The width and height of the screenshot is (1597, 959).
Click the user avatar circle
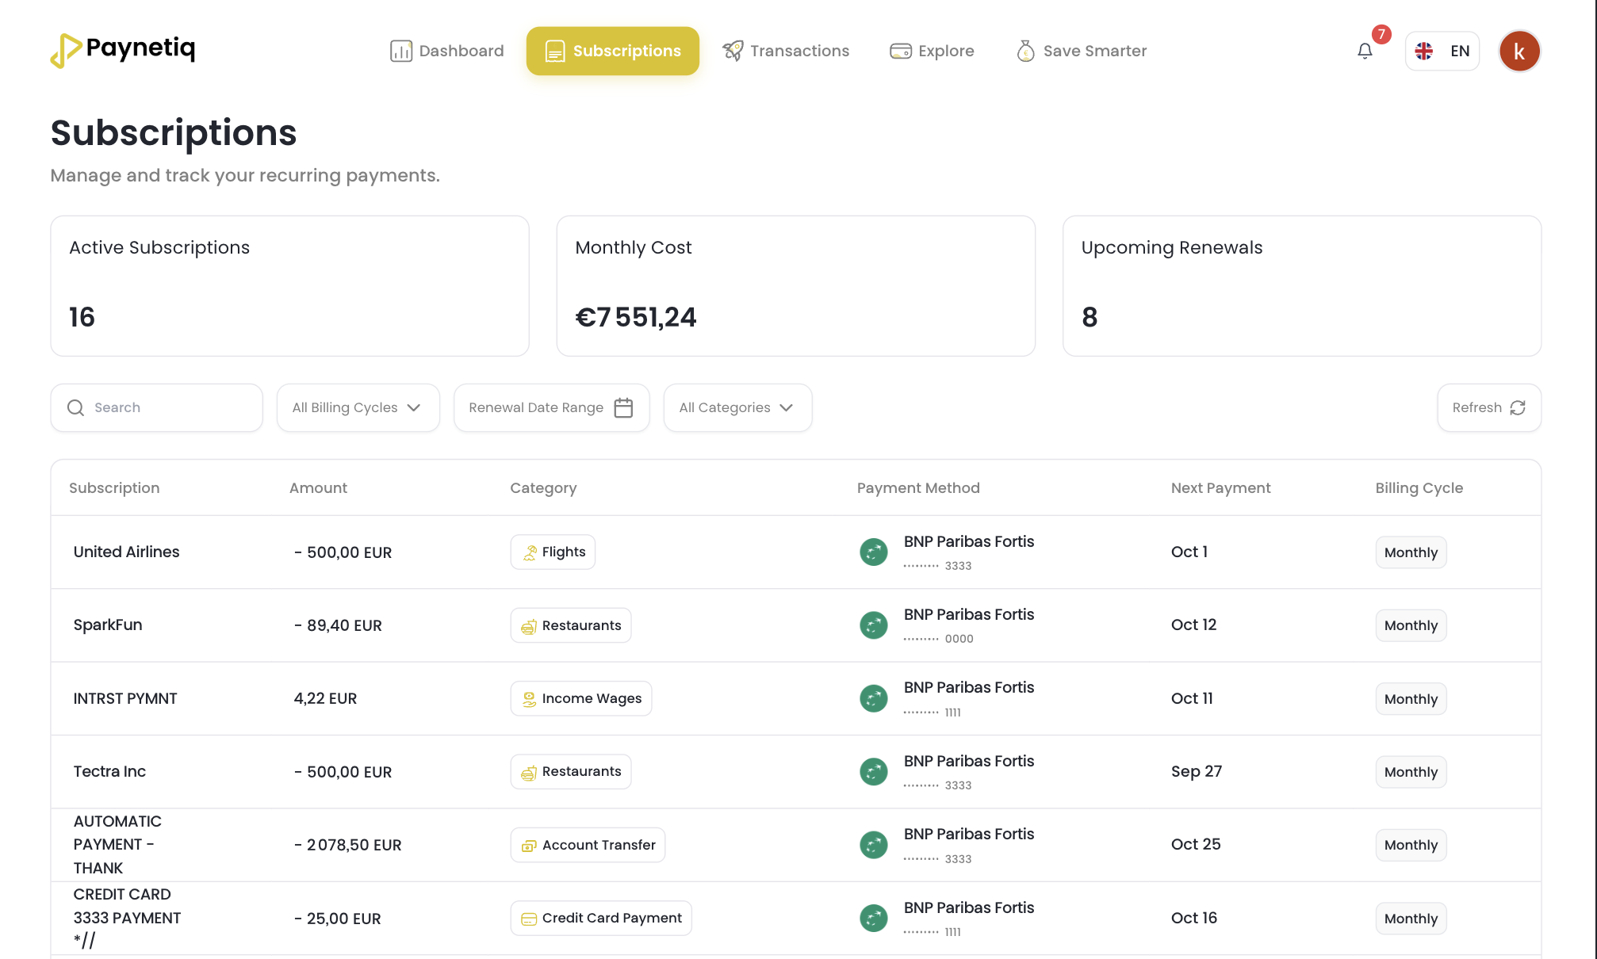[1519, 51]
